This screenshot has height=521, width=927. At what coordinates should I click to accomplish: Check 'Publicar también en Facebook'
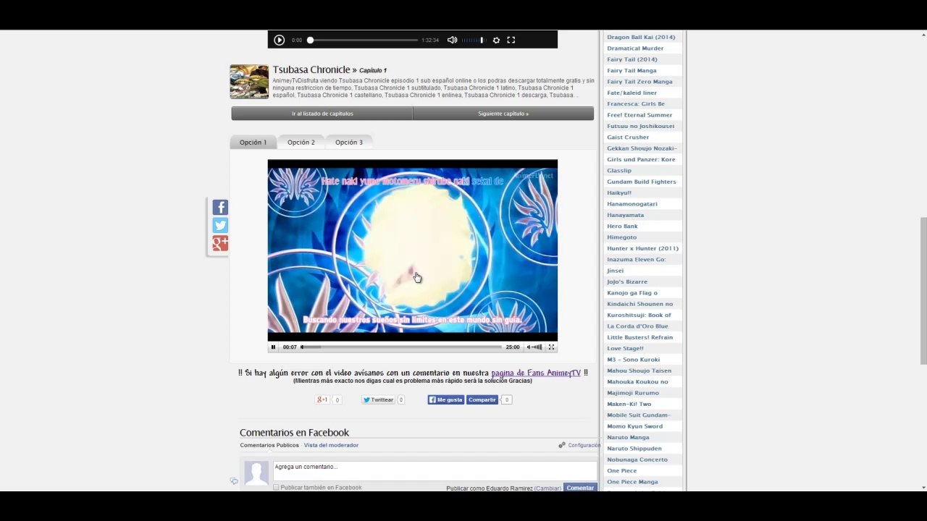tap(276, 488)
